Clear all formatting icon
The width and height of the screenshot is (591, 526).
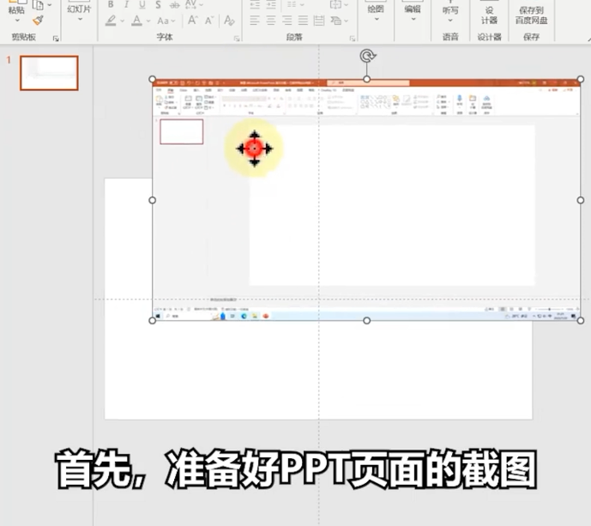click(229, 21)
